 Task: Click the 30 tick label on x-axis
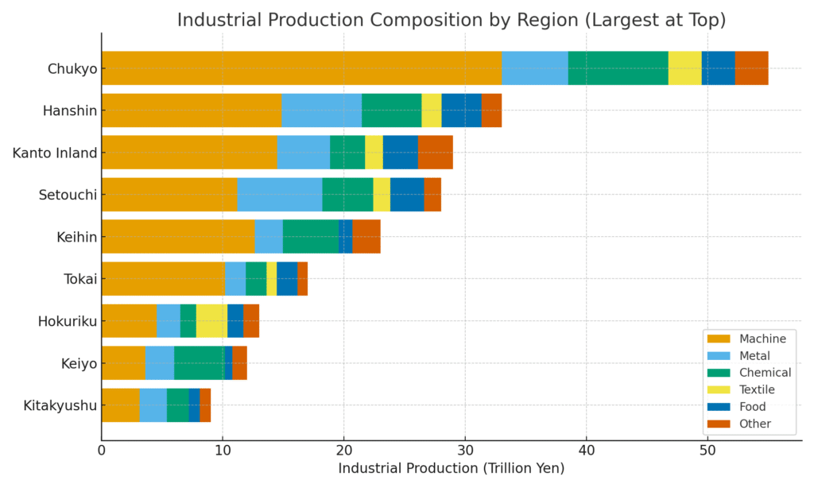(x=465, y=448)
